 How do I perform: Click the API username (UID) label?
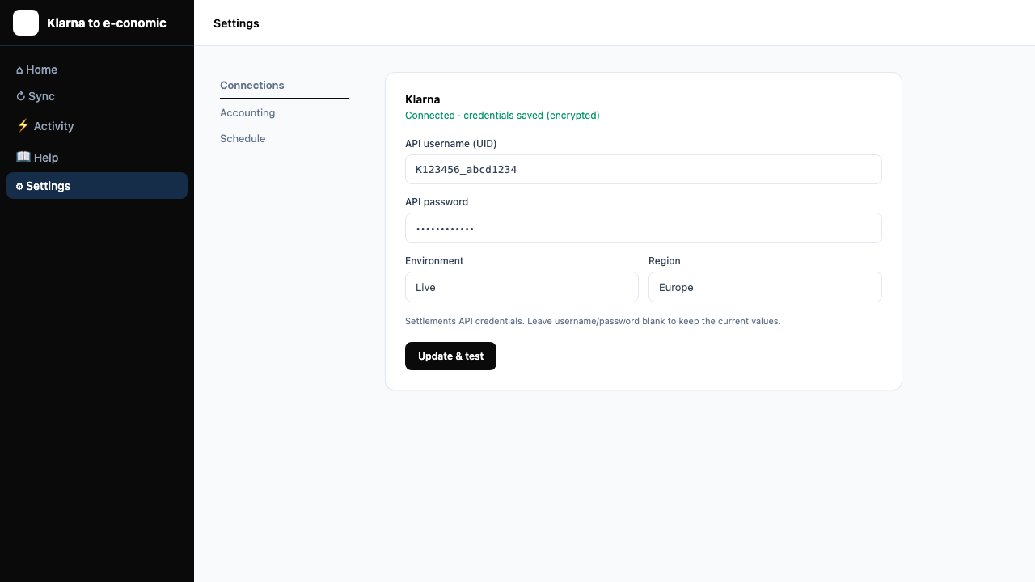pyautogui.click(x=451, y=144)
